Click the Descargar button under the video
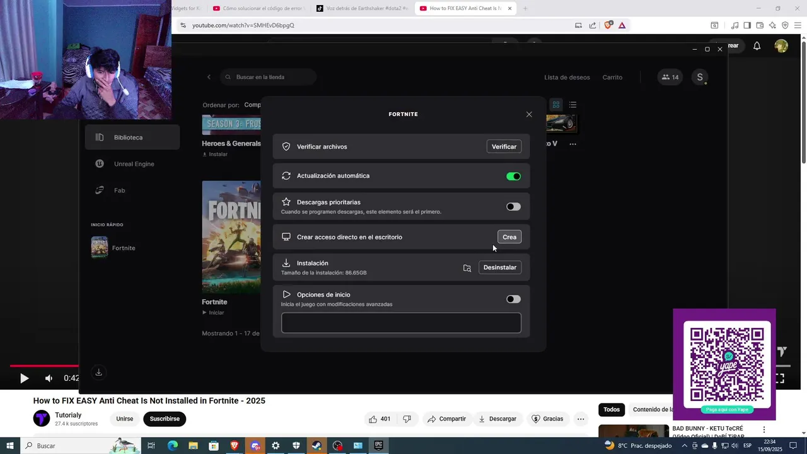The height and width of the screenshot is (454, 807). click(x=497, y=419)
